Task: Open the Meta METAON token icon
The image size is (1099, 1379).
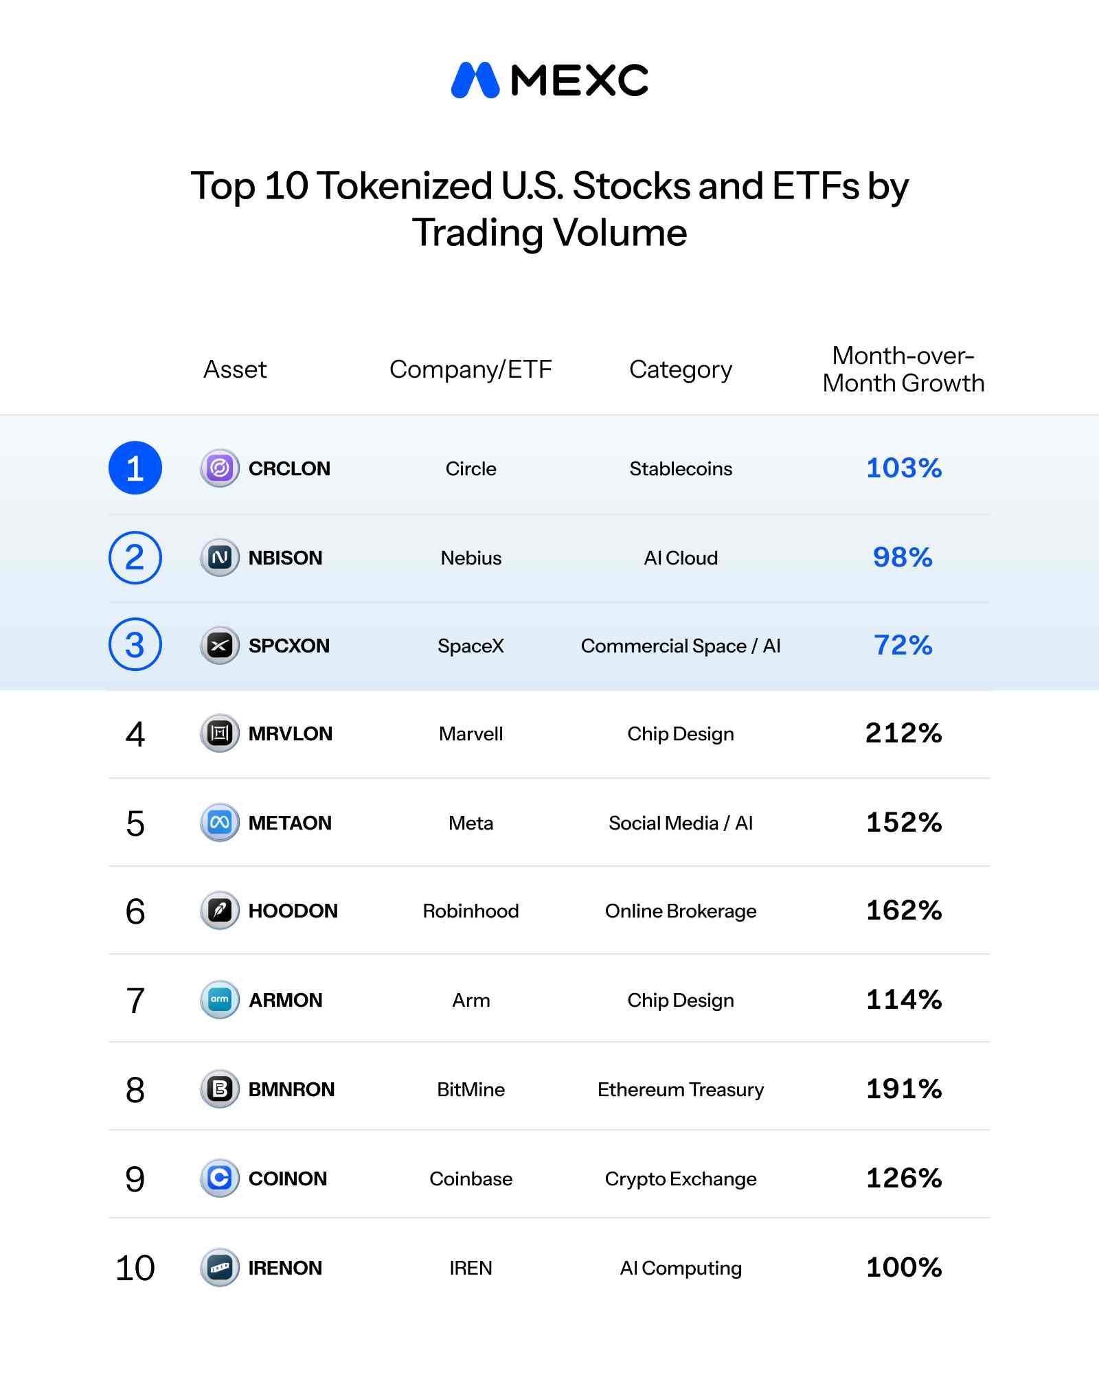Action: pyautogui.click(x=220, y=823)
